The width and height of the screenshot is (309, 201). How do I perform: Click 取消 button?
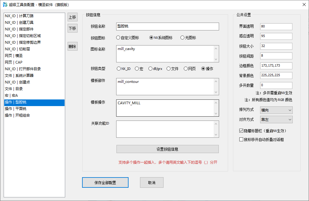point(152,183)
